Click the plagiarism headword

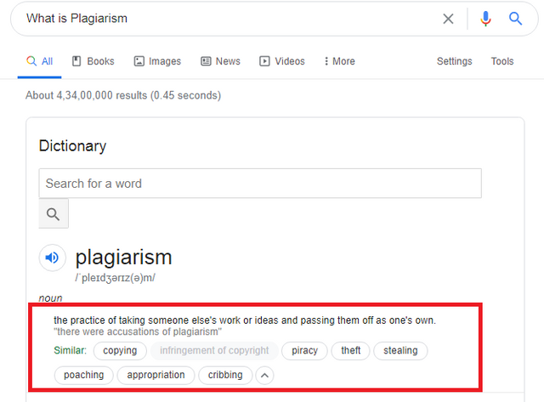coord(124,258)
